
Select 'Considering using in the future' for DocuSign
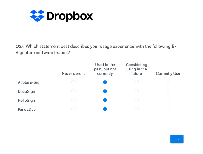(136, 91)
